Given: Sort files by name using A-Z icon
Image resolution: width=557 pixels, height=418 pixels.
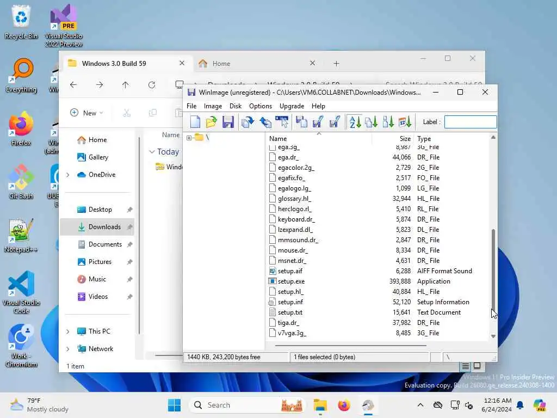Looking at the screenshot, I should 355,122.
